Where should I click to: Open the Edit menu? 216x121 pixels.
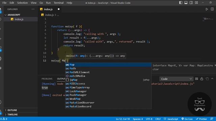pyautogui.click(x=12, y=3)
